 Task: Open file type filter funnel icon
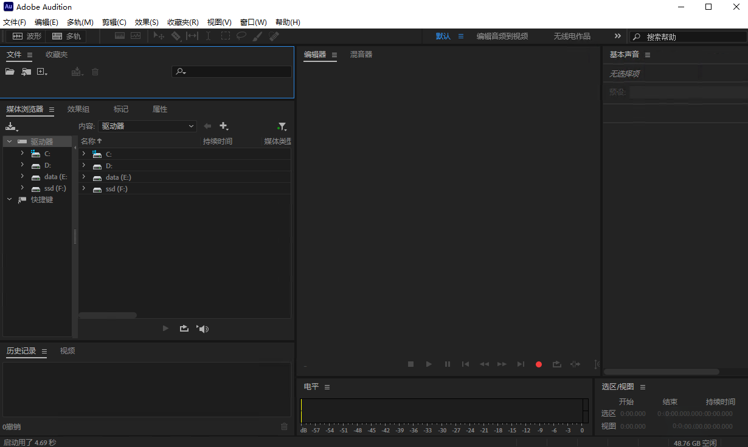click(282, 126)
